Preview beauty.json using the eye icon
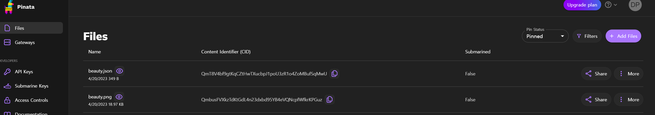 pos(120,71)
